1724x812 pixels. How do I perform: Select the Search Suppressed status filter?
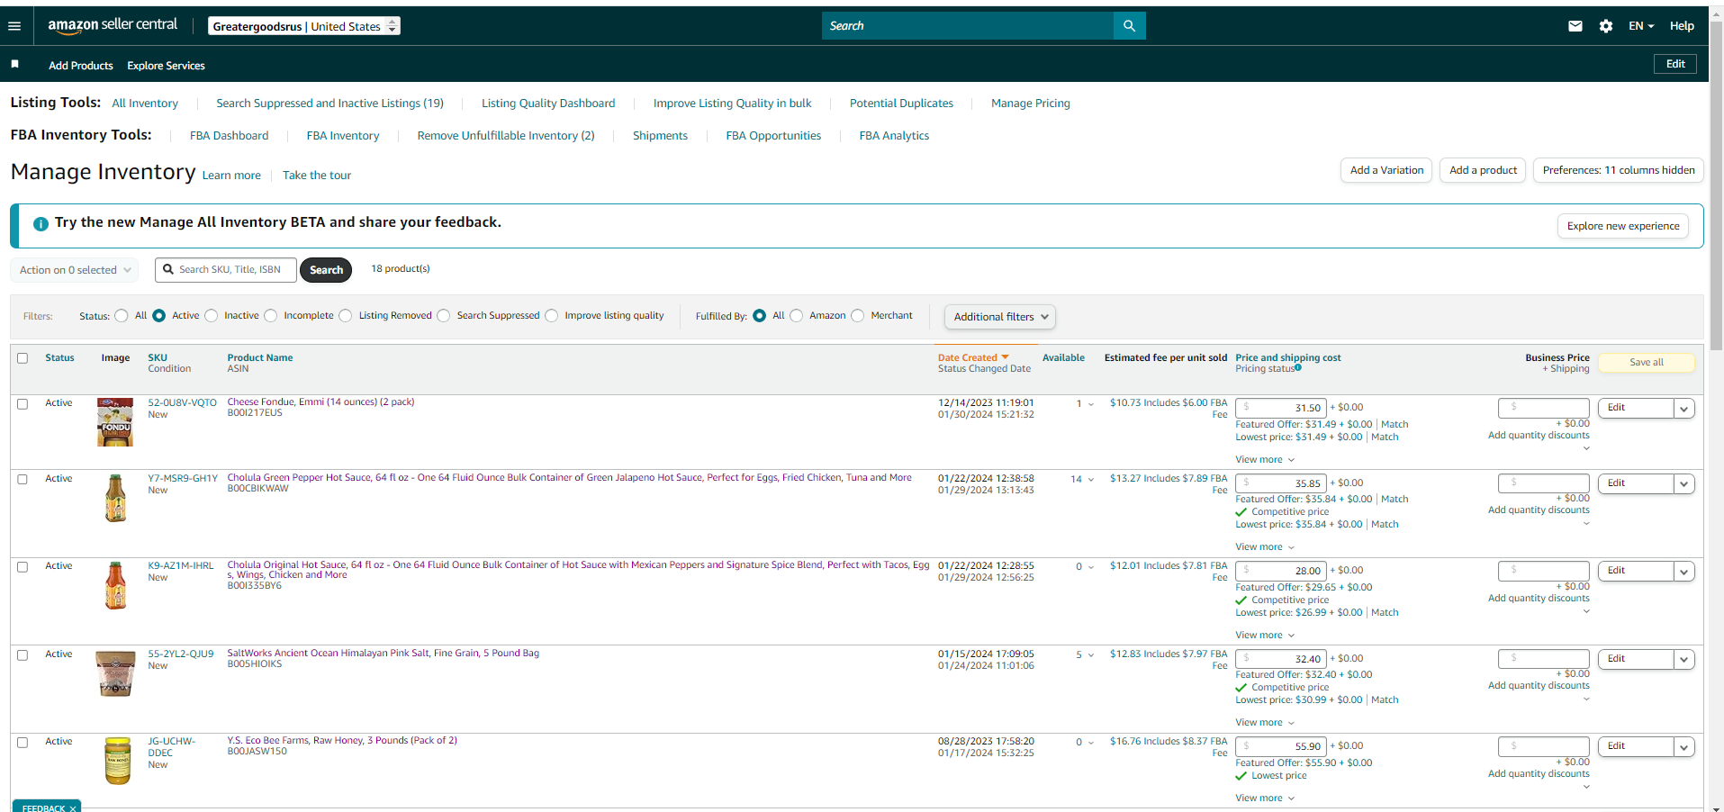[x=444, y=316]
